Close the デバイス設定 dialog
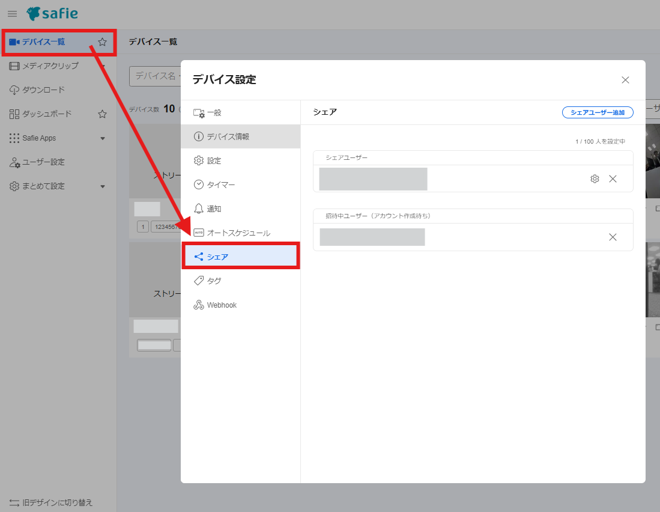The image size is (660, 512). 625,80
